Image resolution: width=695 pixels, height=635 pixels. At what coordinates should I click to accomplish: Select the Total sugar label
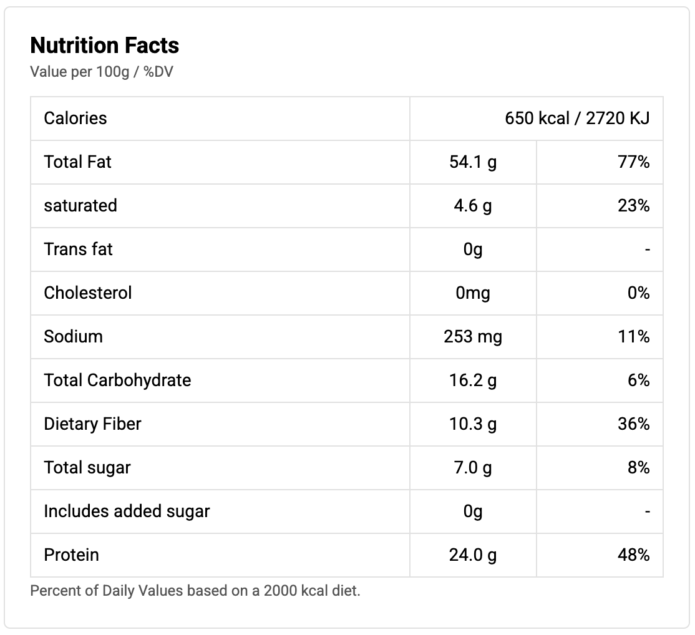87,468
